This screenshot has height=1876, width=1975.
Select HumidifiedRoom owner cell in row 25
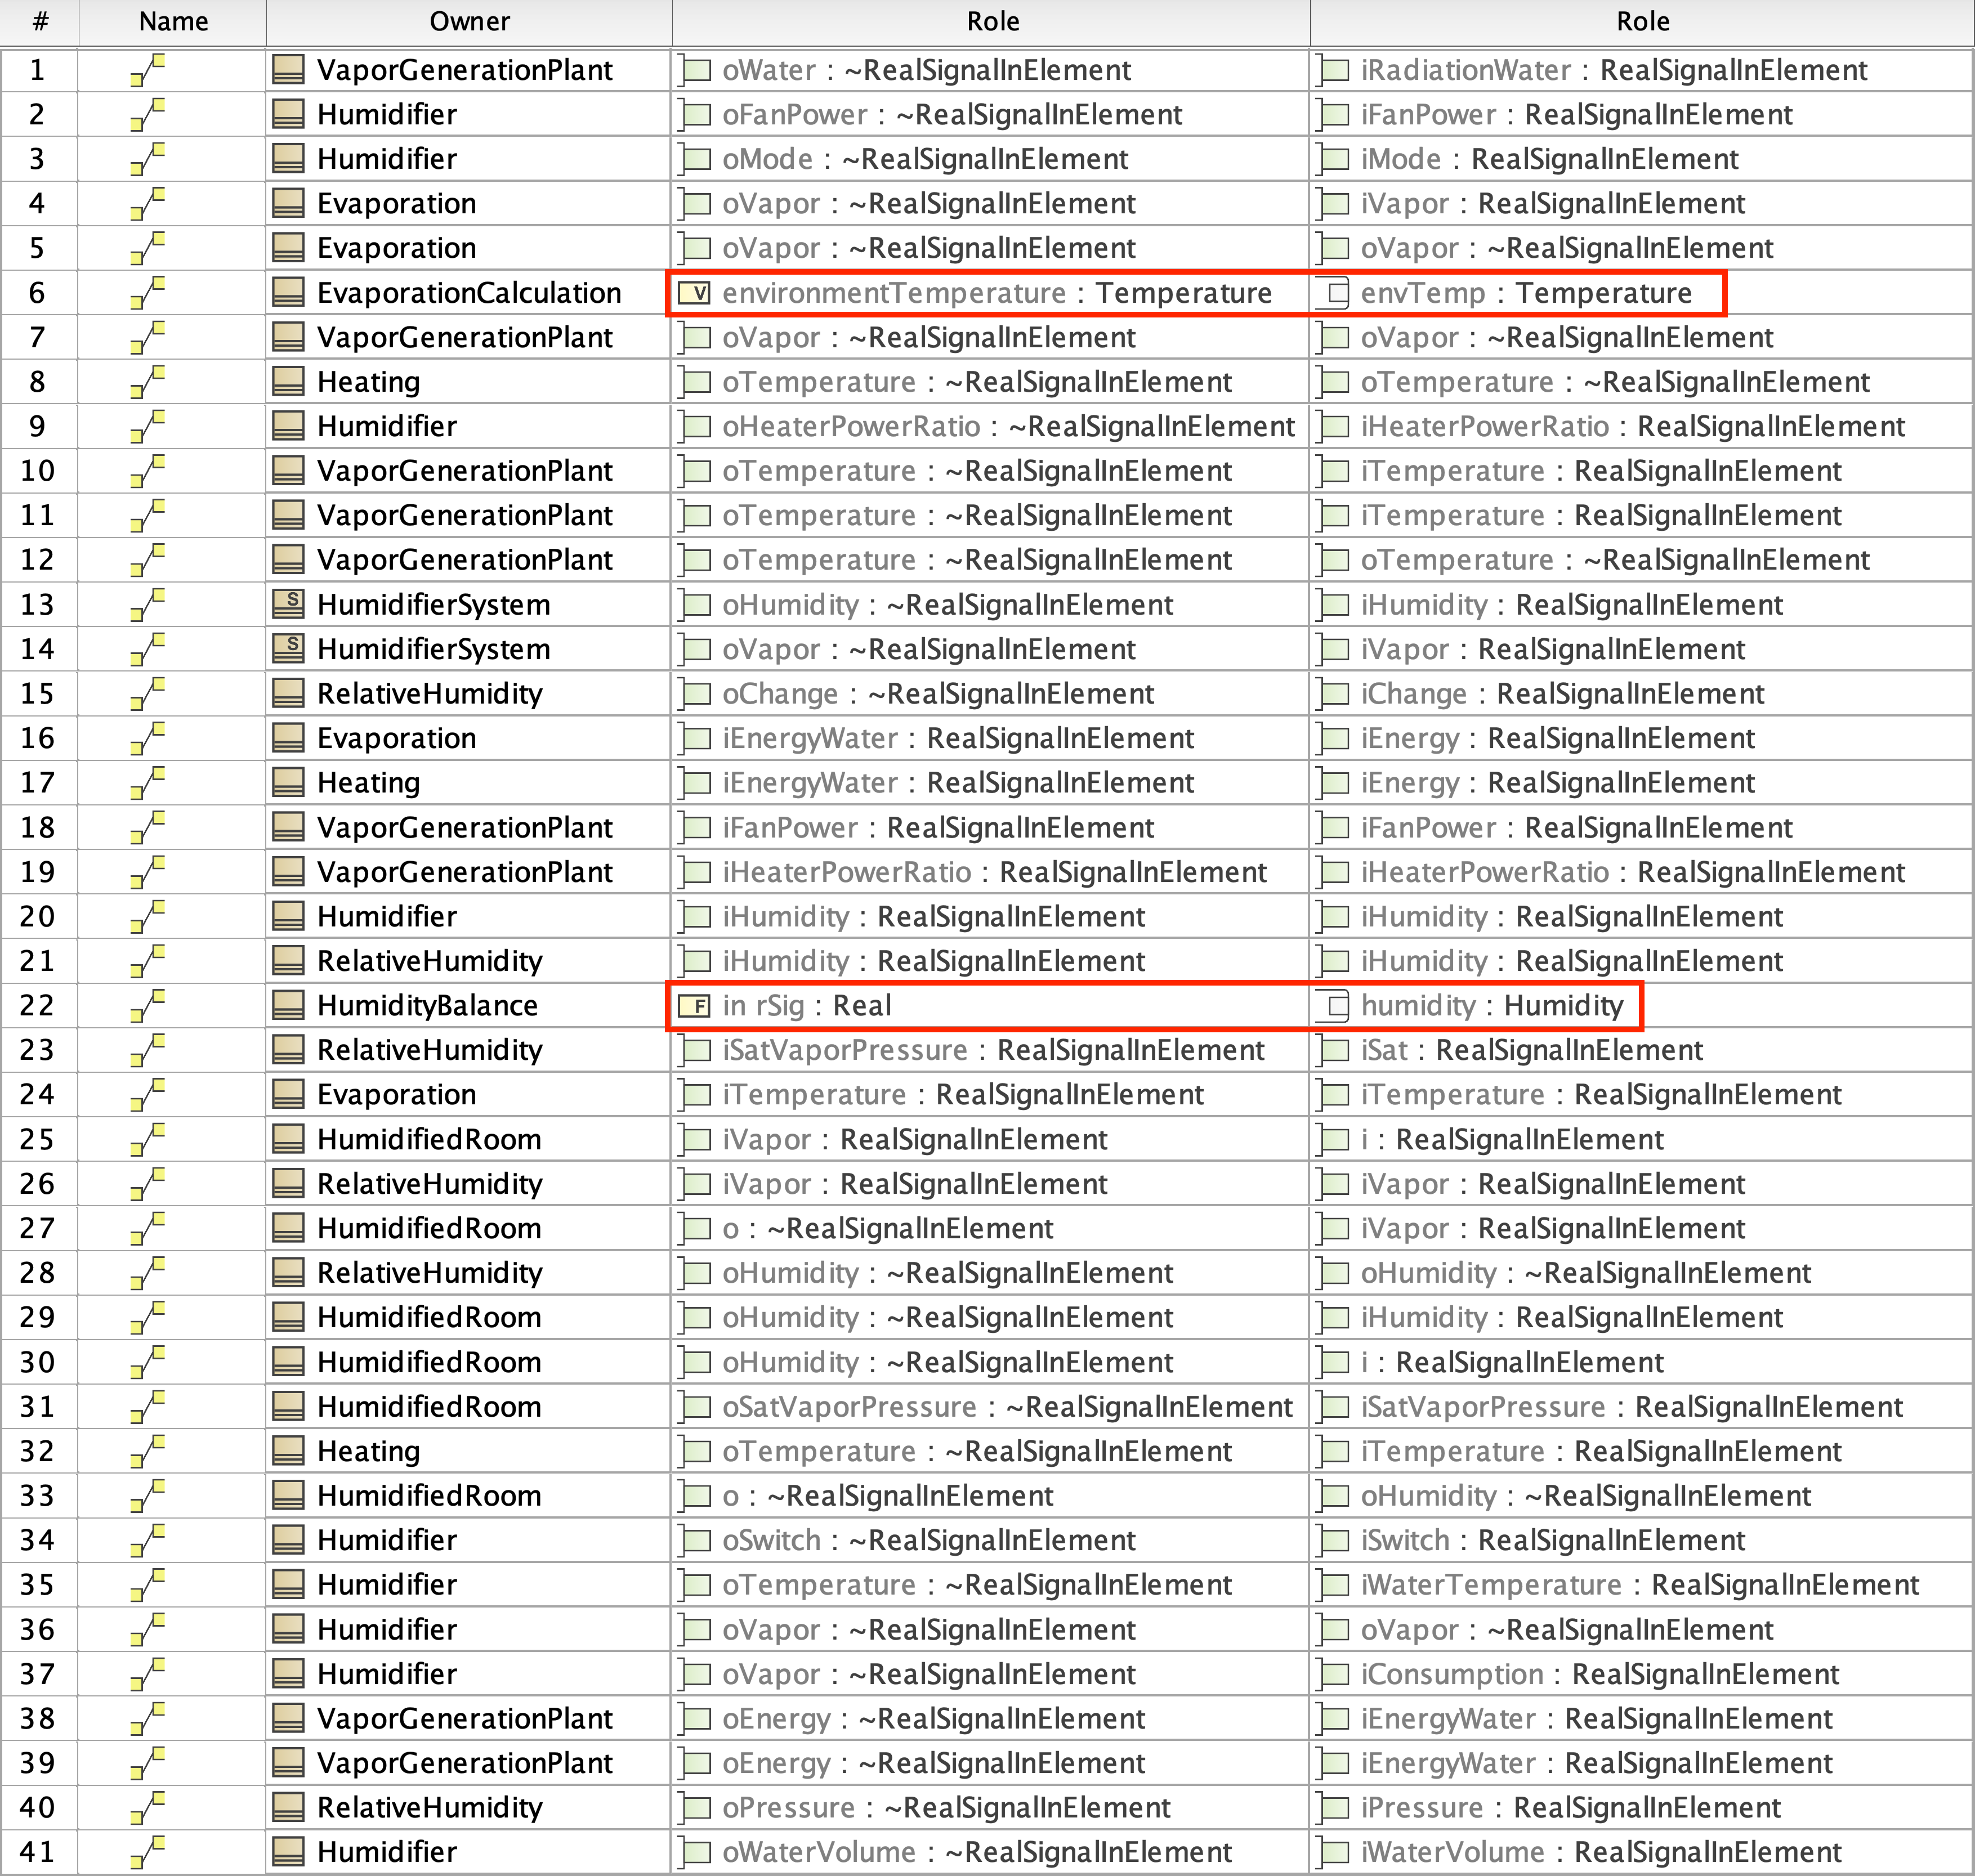[429, 1139]
